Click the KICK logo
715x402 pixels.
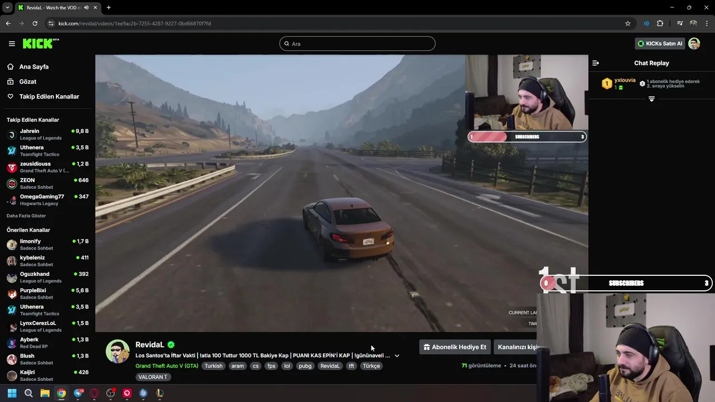click(x=40, y=44)
